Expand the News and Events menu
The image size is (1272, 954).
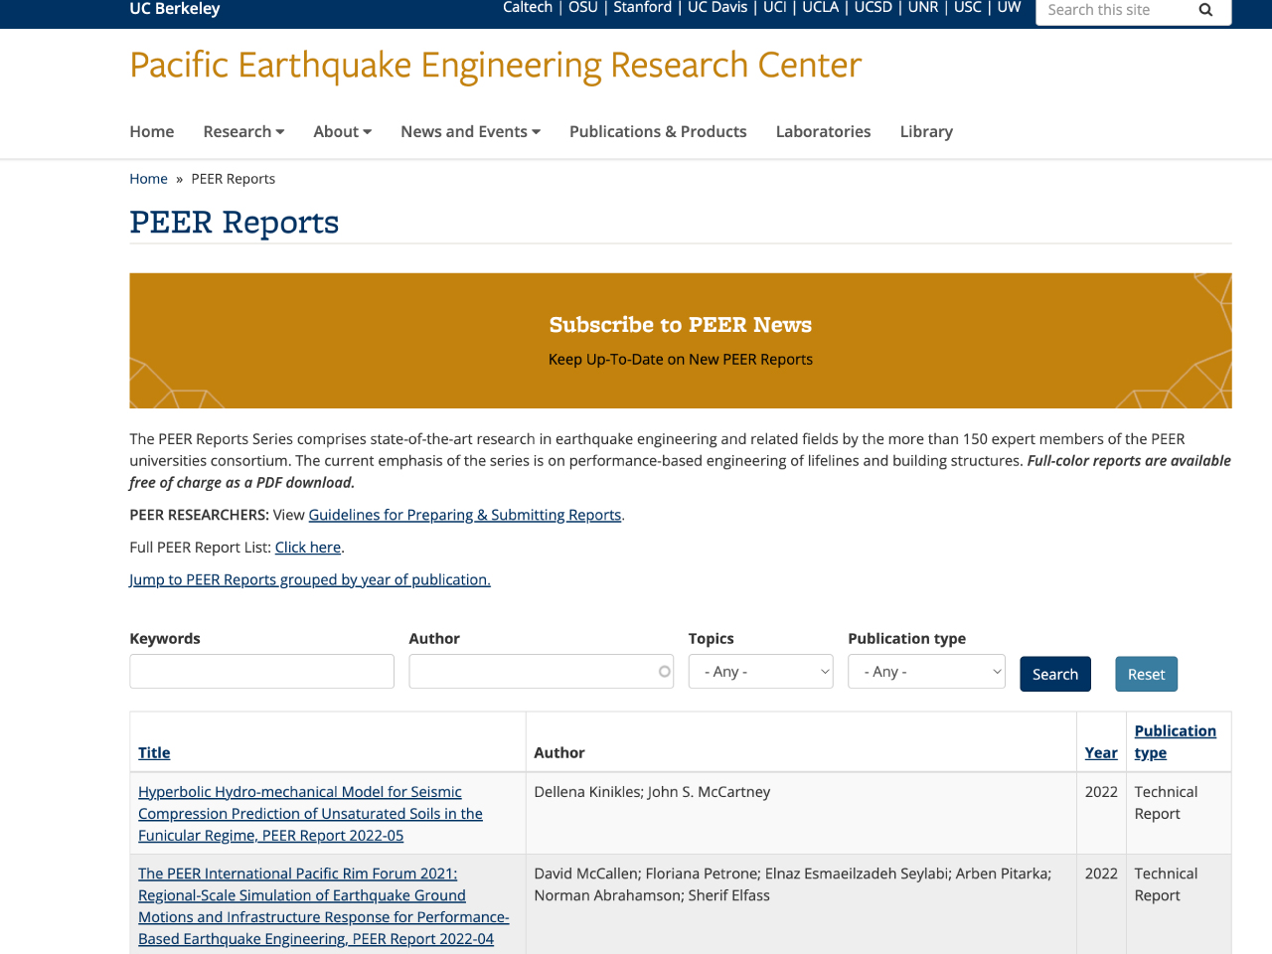tap(470, 131)
